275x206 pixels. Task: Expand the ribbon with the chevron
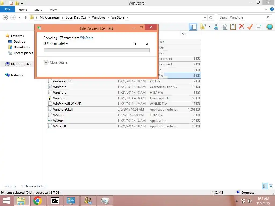pyautogui.click(x=266, y=9)
